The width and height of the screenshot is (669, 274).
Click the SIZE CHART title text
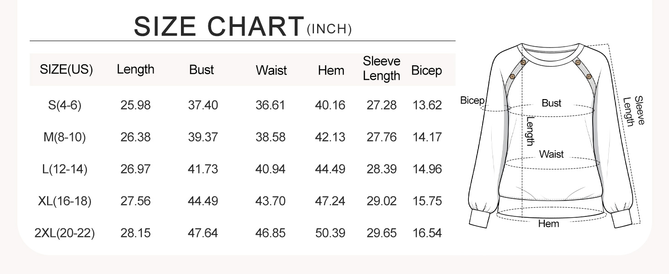(218, 26)
